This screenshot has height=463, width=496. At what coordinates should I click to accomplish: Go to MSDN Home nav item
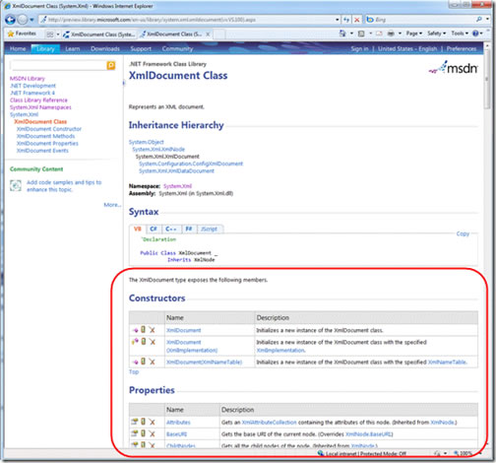click(x=18, y=48)
